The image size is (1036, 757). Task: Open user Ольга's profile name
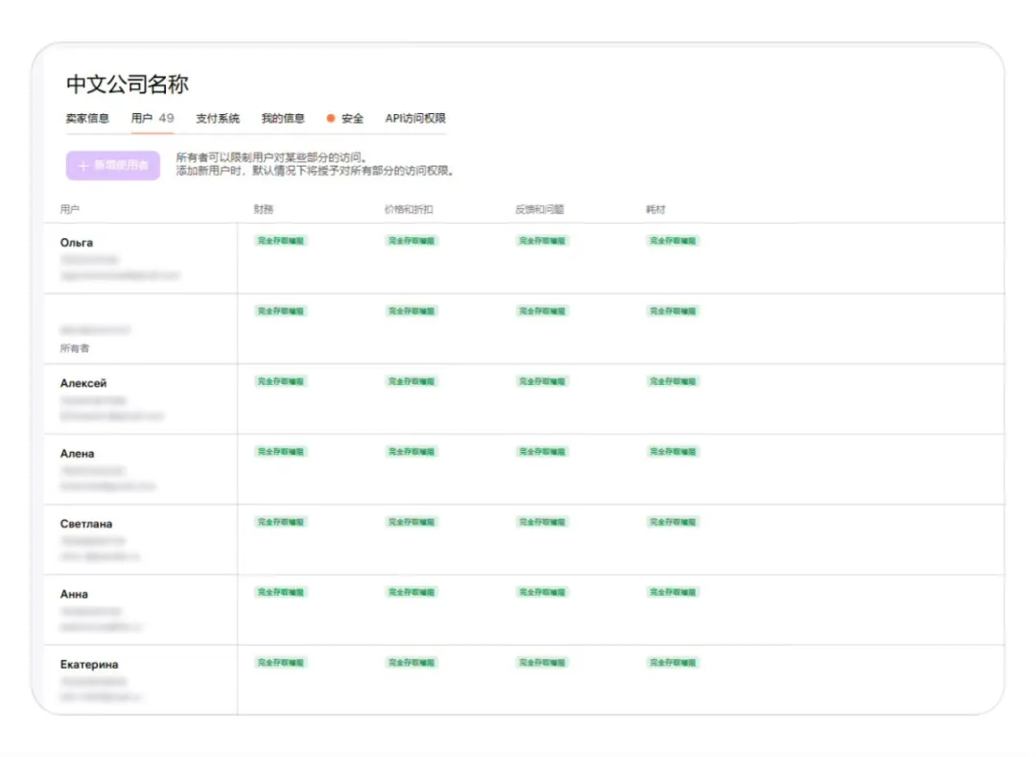77,243
